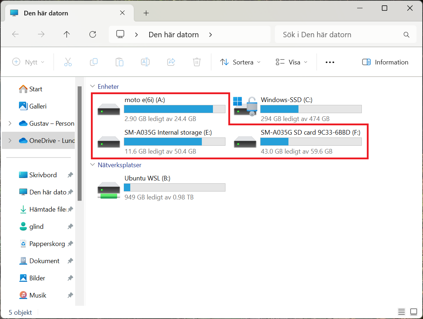Viewport: 423px width, 319px height.
Task: Click the search box Sök i Den här datorn
Action: [340, 35]
